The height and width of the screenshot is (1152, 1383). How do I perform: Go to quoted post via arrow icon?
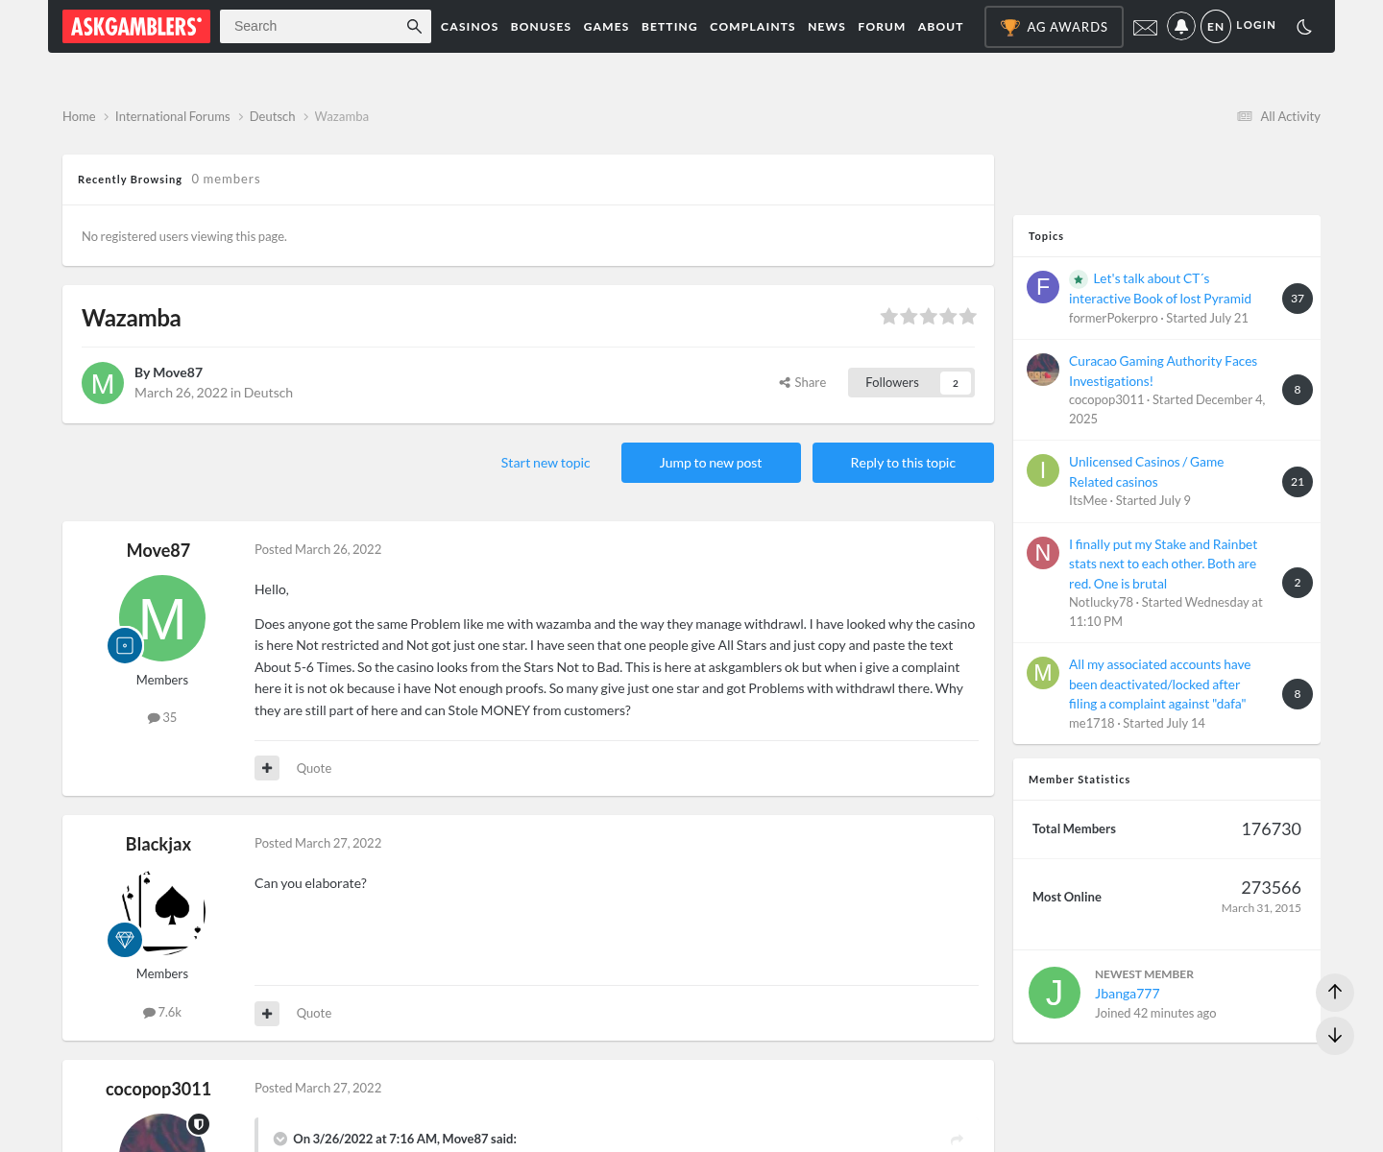coord(957,1139)
